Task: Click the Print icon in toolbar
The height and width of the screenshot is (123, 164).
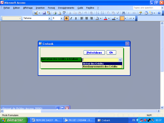Action: click(55, 13)
